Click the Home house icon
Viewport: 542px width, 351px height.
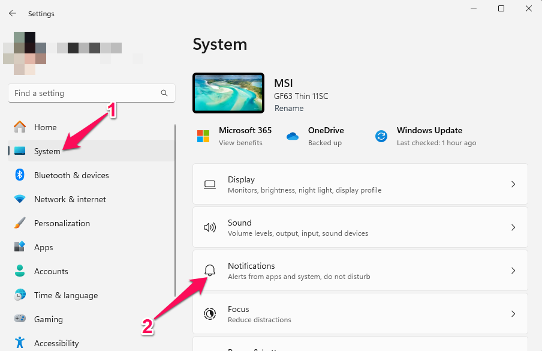[x=20, y=127]
